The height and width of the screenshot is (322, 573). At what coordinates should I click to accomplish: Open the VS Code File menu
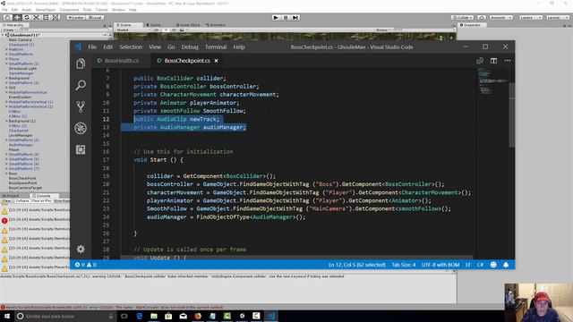pyautogui.click(x=92, y=47)
